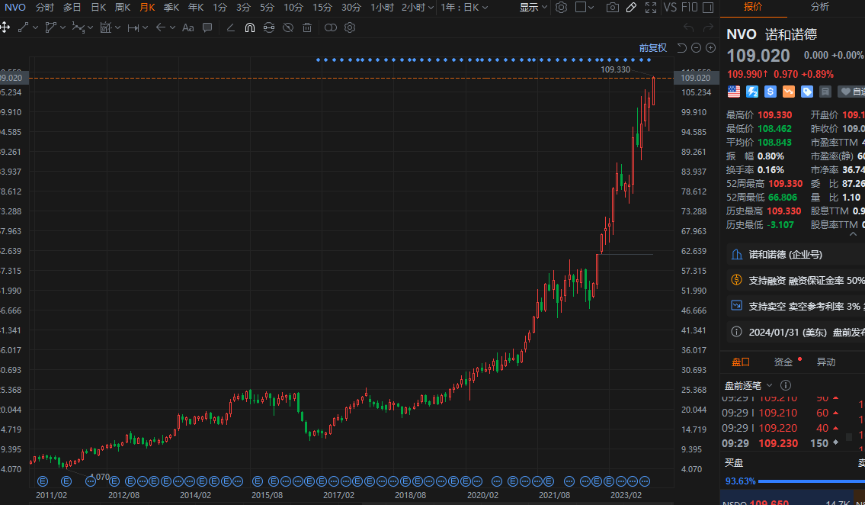This screenshot has height=505, width=865.
Task: Select the magnet snap drawing tool
Action: point(249,27)
